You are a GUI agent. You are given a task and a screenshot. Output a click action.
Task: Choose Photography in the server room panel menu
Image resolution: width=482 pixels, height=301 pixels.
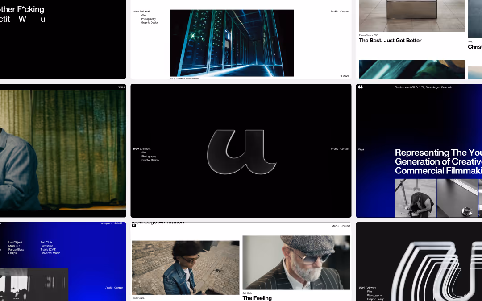point(149,19)
